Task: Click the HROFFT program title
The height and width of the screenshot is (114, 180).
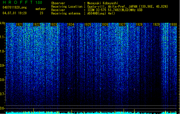Action: click(x=18, y=2)
